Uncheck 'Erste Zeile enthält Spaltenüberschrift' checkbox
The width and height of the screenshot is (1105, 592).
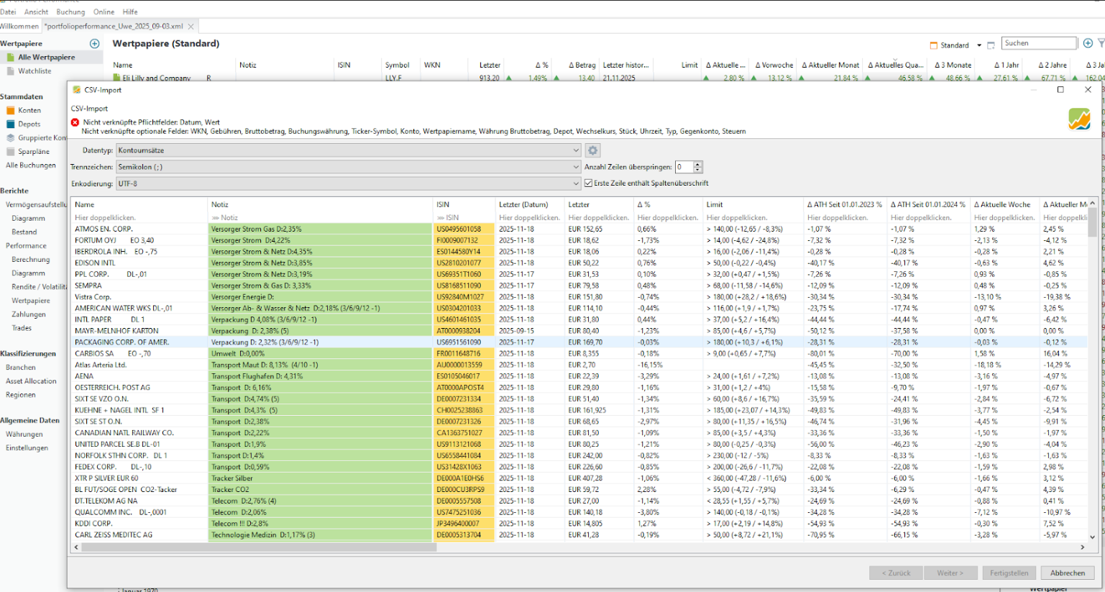589,183
